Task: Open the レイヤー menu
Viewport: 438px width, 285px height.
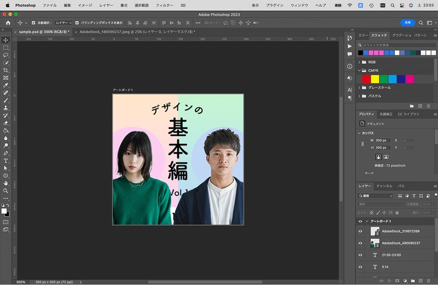Action: (x=106, y=5)
